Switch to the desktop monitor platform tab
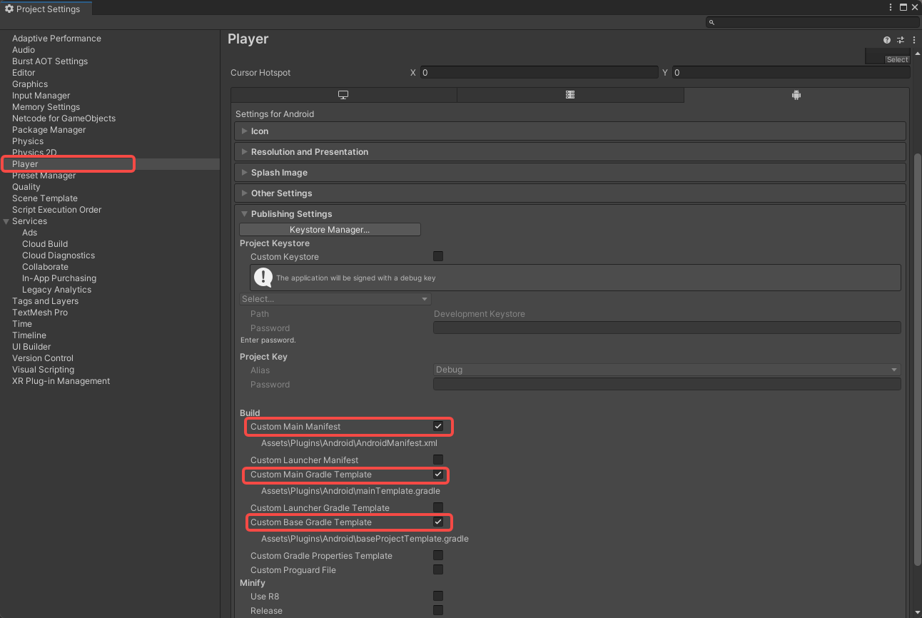This screenshot has width=922, height=618. (x=343, y=95)
